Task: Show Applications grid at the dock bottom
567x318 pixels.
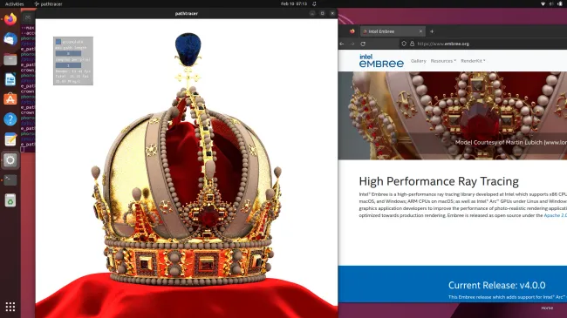Action: [x=10, y=307]
